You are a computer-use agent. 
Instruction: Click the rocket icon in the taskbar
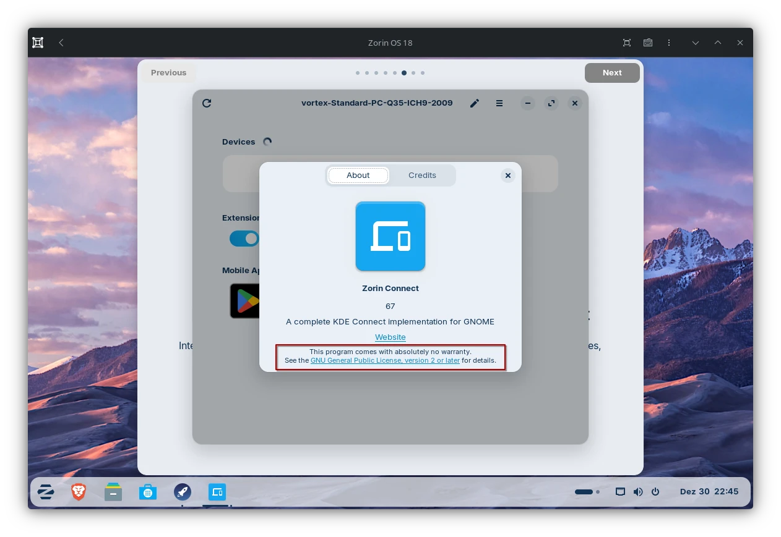point(183,492)
